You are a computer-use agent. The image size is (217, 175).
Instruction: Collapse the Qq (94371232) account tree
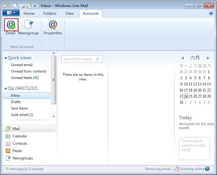6,88
